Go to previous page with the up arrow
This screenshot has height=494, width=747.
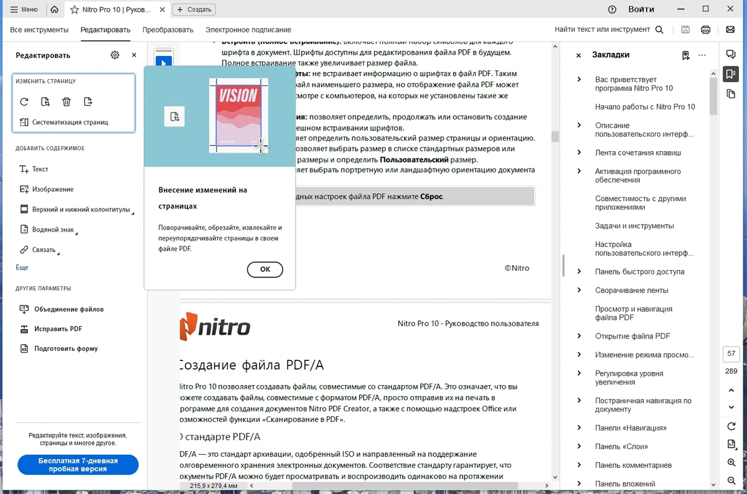[x=731, y=390]
